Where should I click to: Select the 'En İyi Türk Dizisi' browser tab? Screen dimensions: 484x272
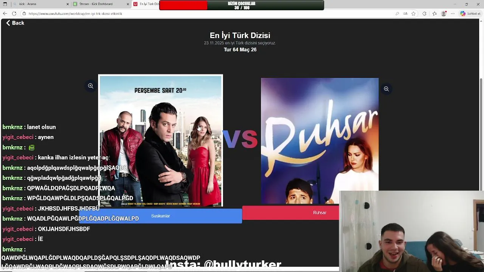pos(146,4)
